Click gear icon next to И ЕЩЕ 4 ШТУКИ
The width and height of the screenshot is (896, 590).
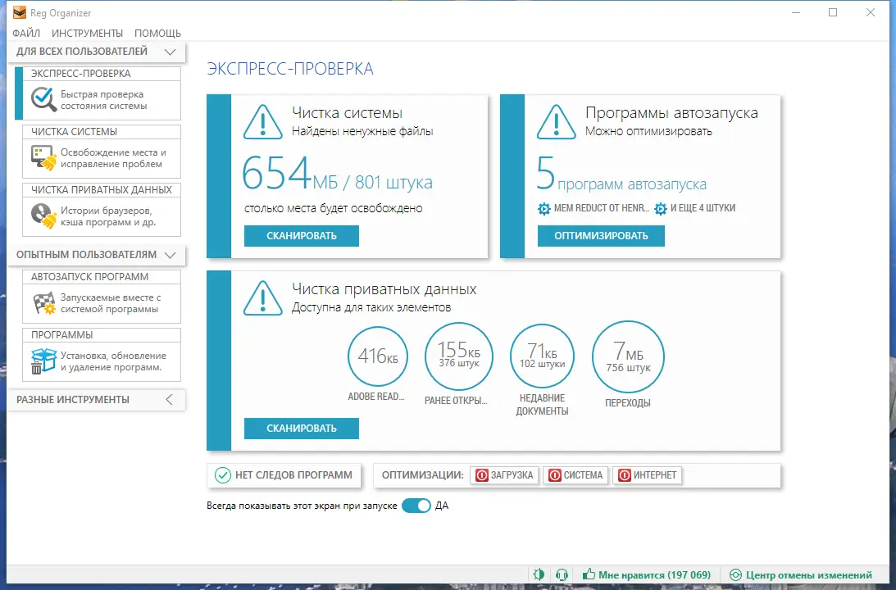pos(661,208)
